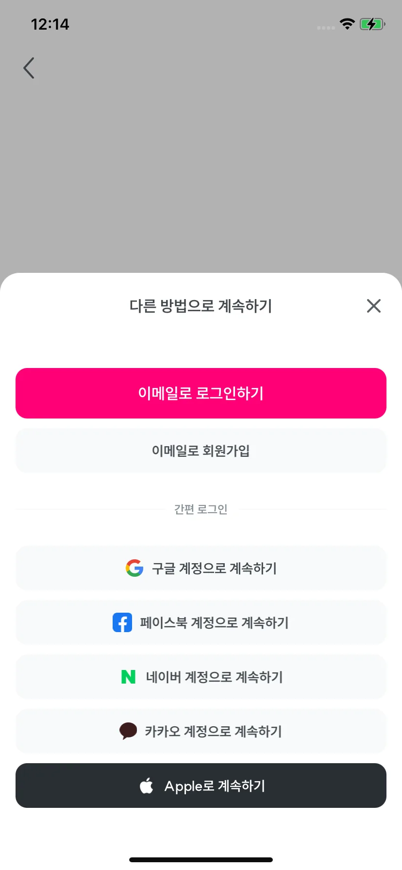
Task: Tap the 12:14 clock in status bar
Action: pyautogui.click(x=50, y=24)
